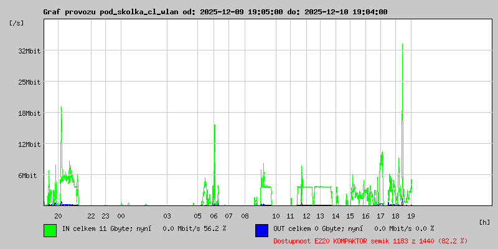This screenshot has width=498, height=249.
Task: Click the hour 00 x-axis tick label
Action: [121, 216]
